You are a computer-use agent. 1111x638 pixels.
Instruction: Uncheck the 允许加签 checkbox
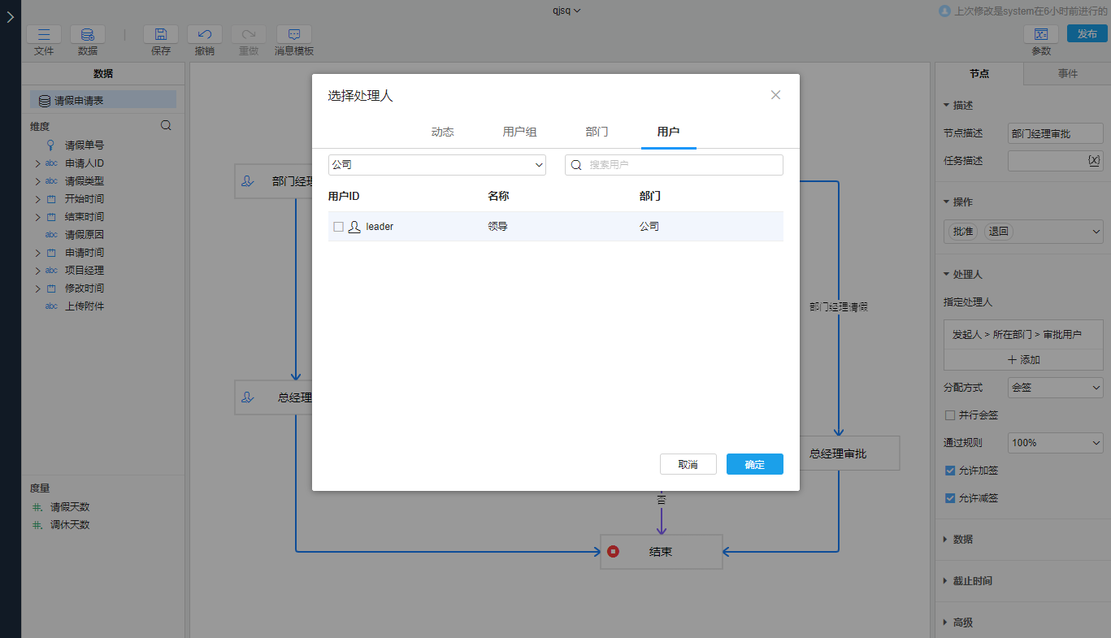tap(950, 471)
